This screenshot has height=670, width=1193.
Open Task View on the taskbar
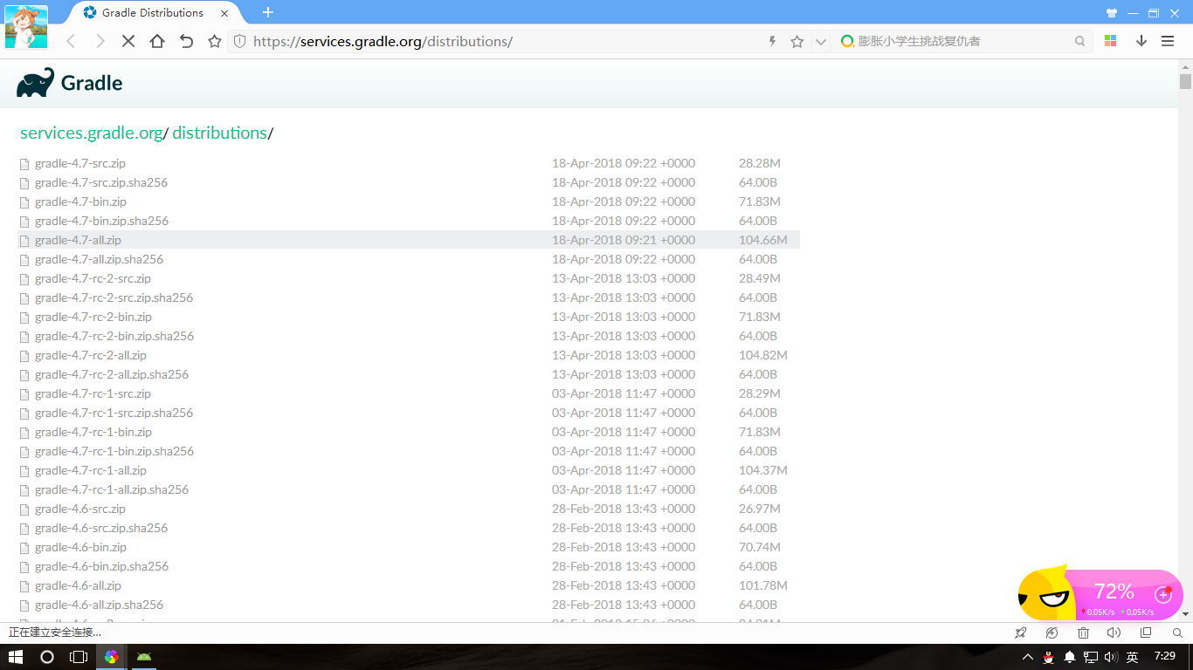pos(79,657)
